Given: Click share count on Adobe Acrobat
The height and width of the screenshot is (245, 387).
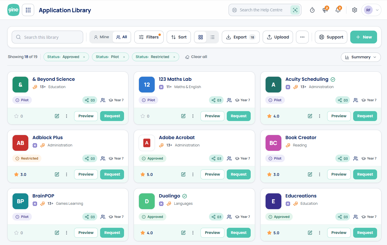Looking at the screenshot, I should [x=216, y=158].
